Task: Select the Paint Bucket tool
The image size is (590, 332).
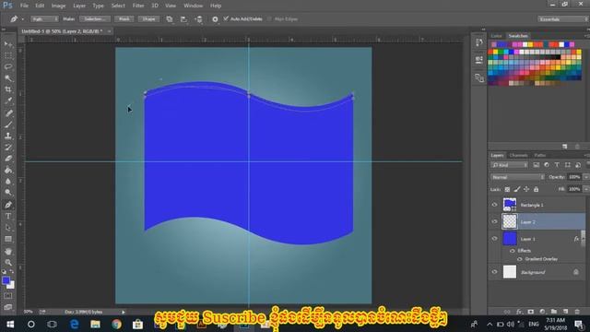Action: tap(8, 170)
